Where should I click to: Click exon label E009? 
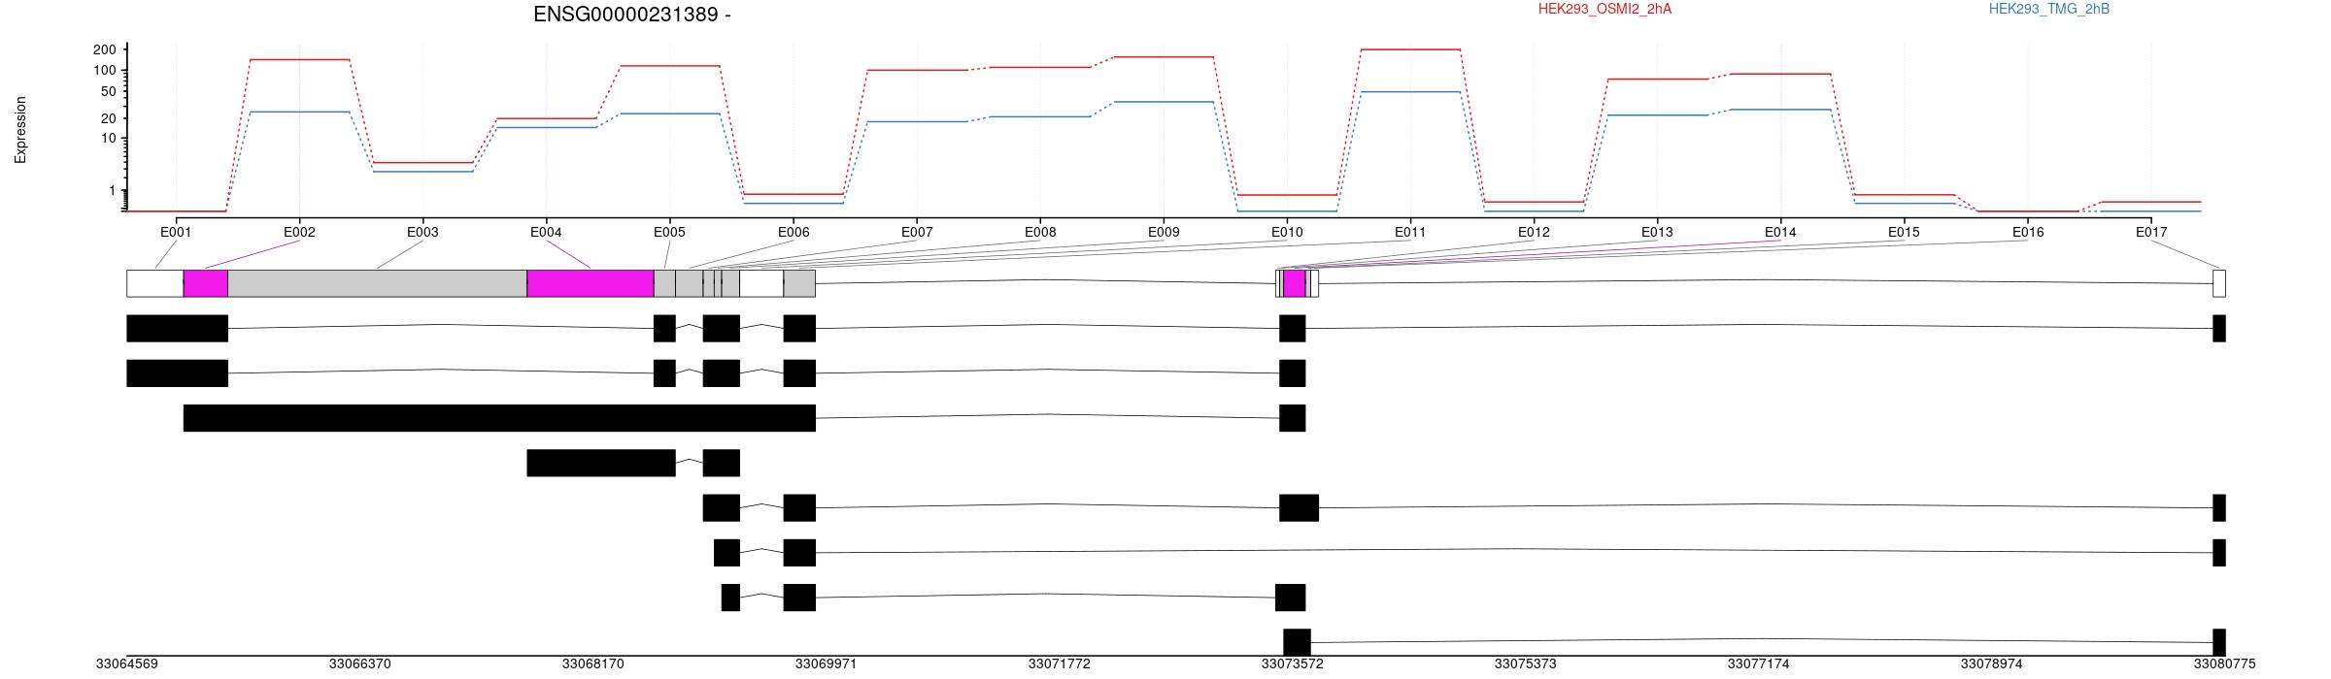pos(1164,232)
